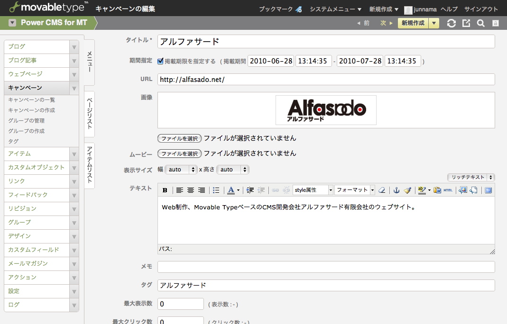The height and width of the screenshot is (324, 507).
Task: Click paste from Word icon
Action: pos(437,190)
